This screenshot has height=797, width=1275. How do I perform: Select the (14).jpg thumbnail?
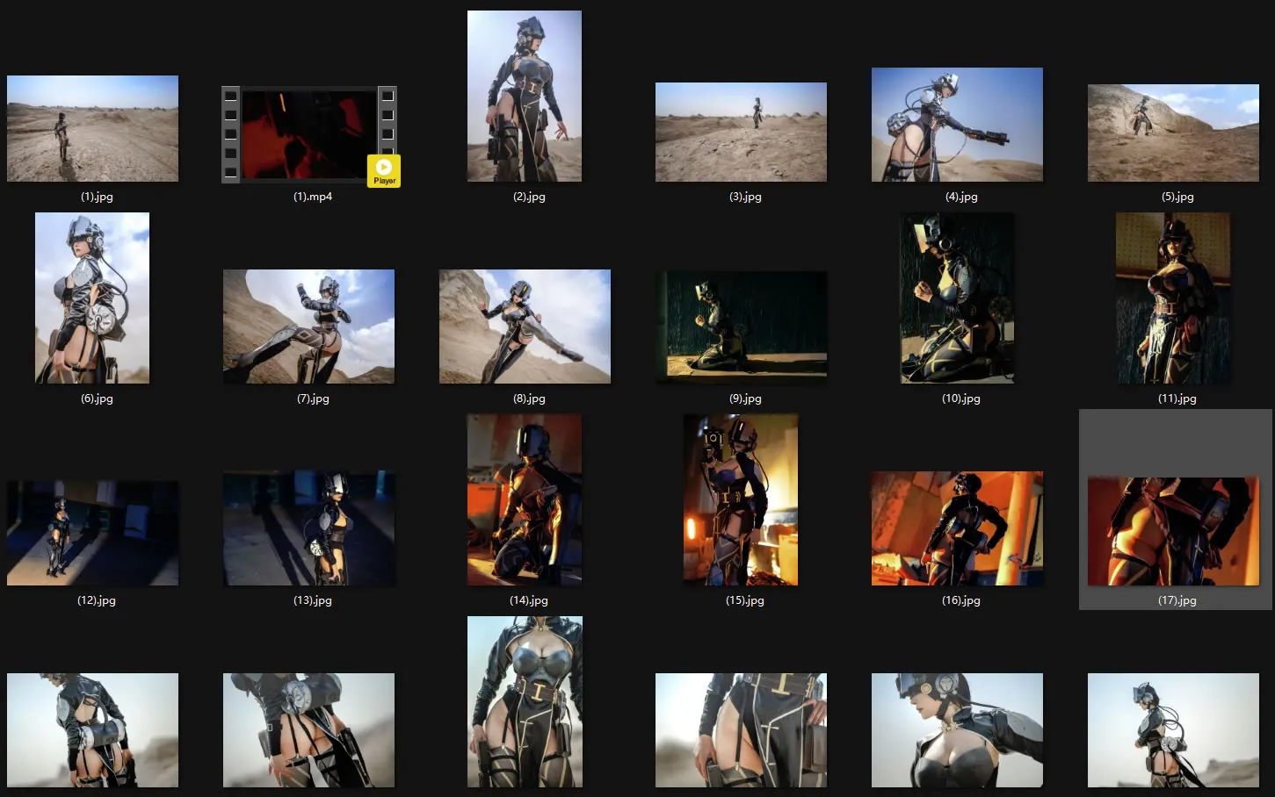point(525,499)
